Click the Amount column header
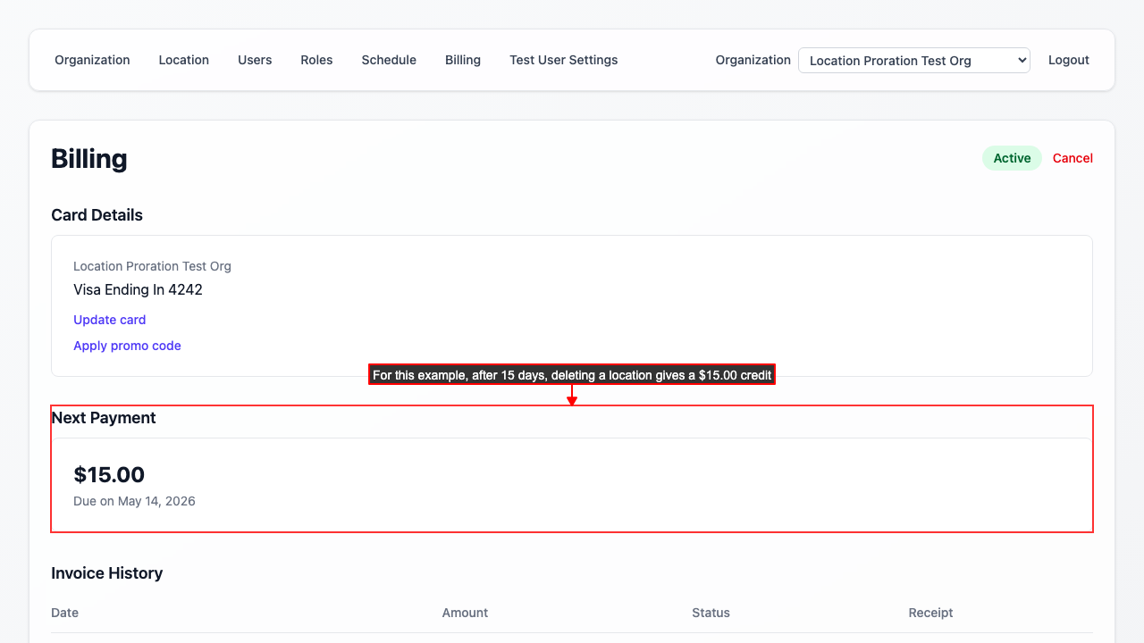Image resolution: width=1144 pixels, height=643 pixels. click(x=465, y=613)
